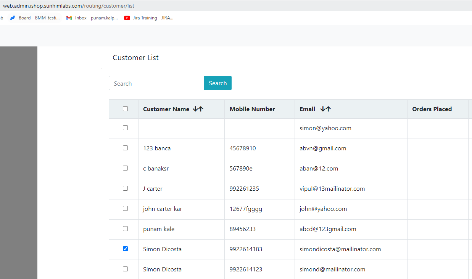The width and height of the screenshot is (472, 279).
Task: Open Gmail Inbox bookmark
Action: coord(92,18)
